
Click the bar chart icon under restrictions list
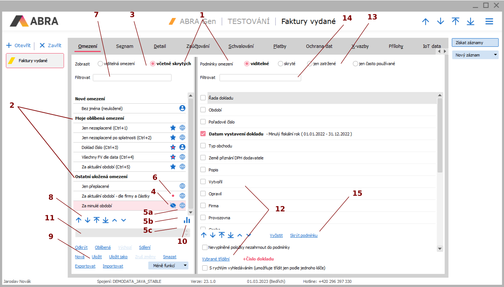(187, 220)
